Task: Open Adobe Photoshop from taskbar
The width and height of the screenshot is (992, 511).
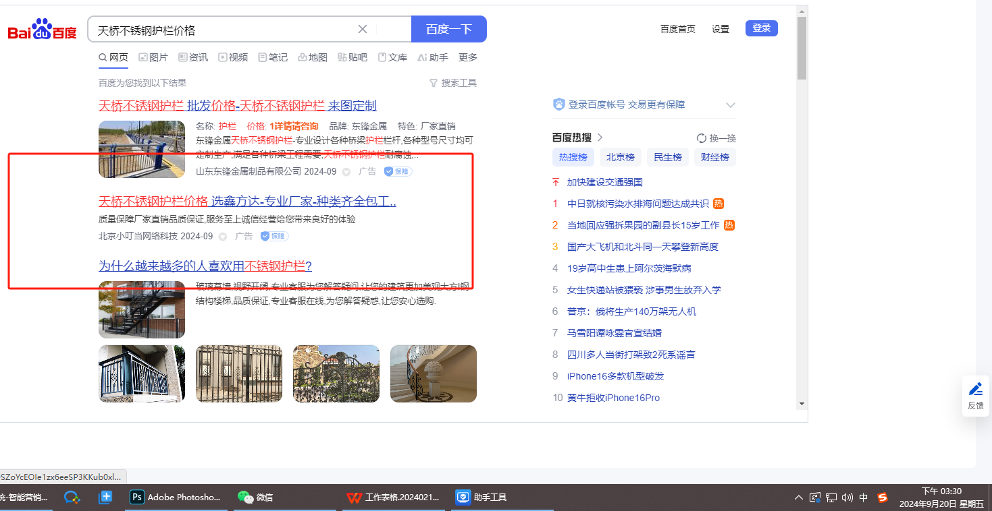Action: coord(175,498)
